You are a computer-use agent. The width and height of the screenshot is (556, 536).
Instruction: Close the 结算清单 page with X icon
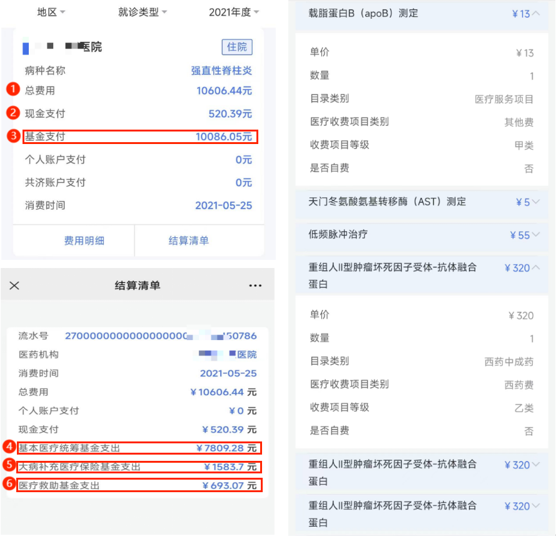click(x=14, y=286)
